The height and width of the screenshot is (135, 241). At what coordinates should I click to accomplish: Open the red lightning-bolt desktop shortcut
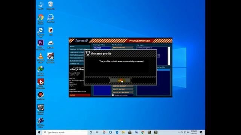(41, 84)
